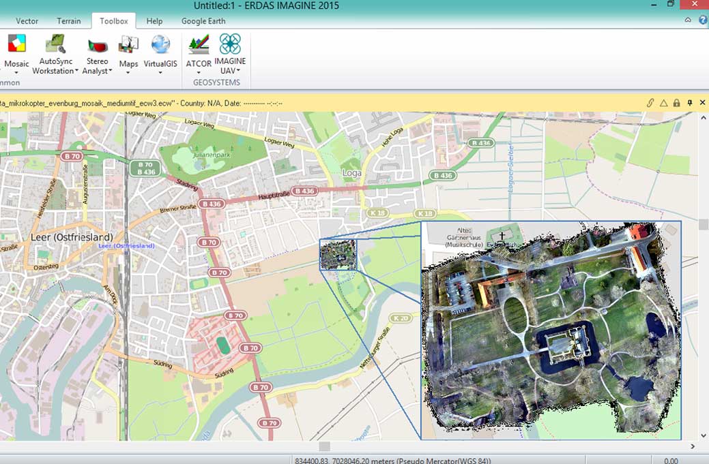This screenshot has height=464, width=709.
Task: Expand the Mosaic dropdown arrow
Action: (x=16, y=73)
